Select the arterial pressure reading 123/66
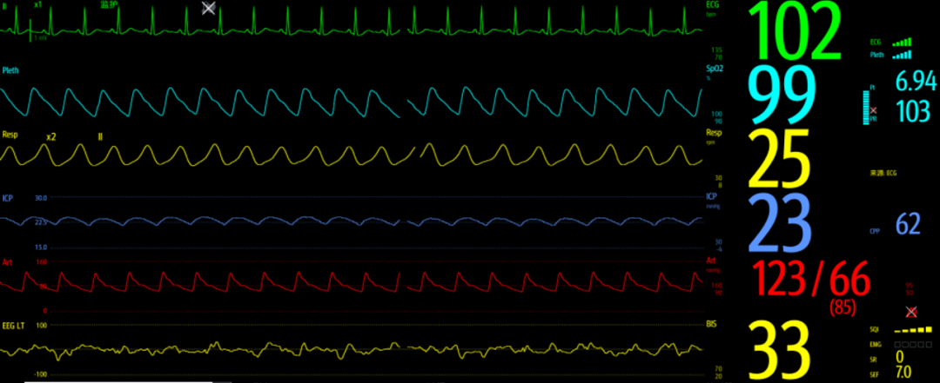The width and height of the screenshot is (940, 383). (x=809, y=280)
